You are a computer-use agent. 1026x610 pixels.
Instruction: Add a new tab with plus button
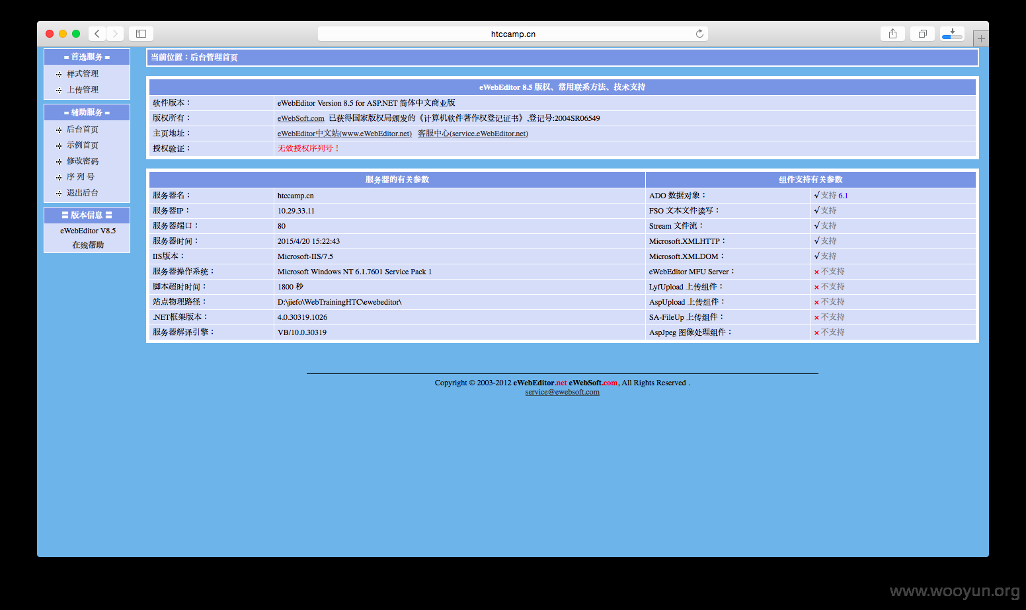coord(981,39)
